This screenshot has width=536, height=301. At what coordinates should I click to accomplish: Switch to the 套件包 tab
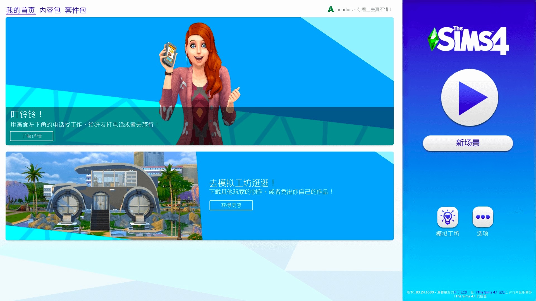75,10
